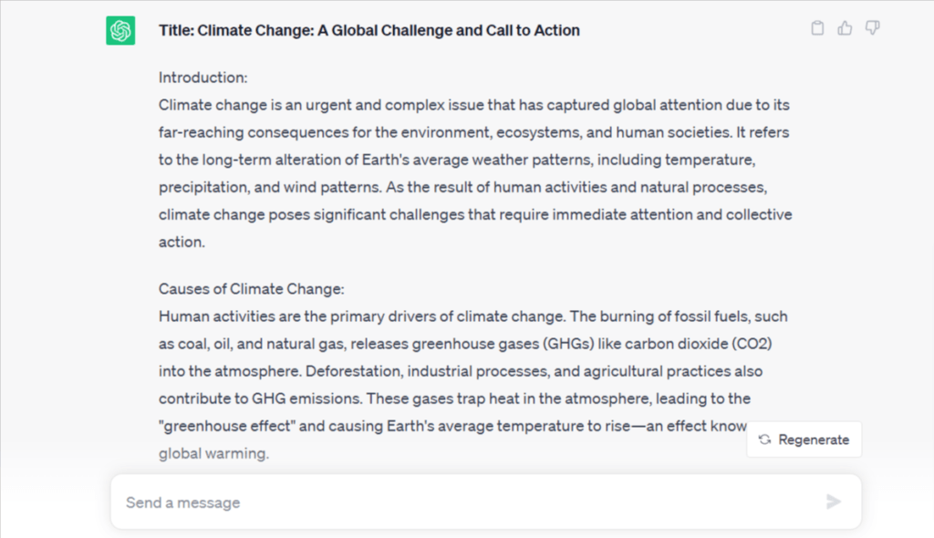Copy the response with the clipboard icon
Screen dimensions: 934x538
(x=818, y=28)
